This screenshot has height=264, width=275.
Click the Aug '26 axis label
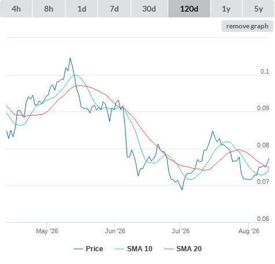coord(249,231)
